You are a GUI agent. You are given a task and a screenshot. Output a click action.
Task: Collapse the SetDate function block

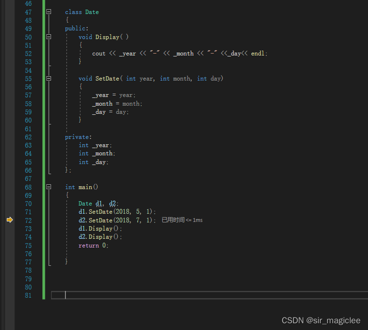coord(49,78)
